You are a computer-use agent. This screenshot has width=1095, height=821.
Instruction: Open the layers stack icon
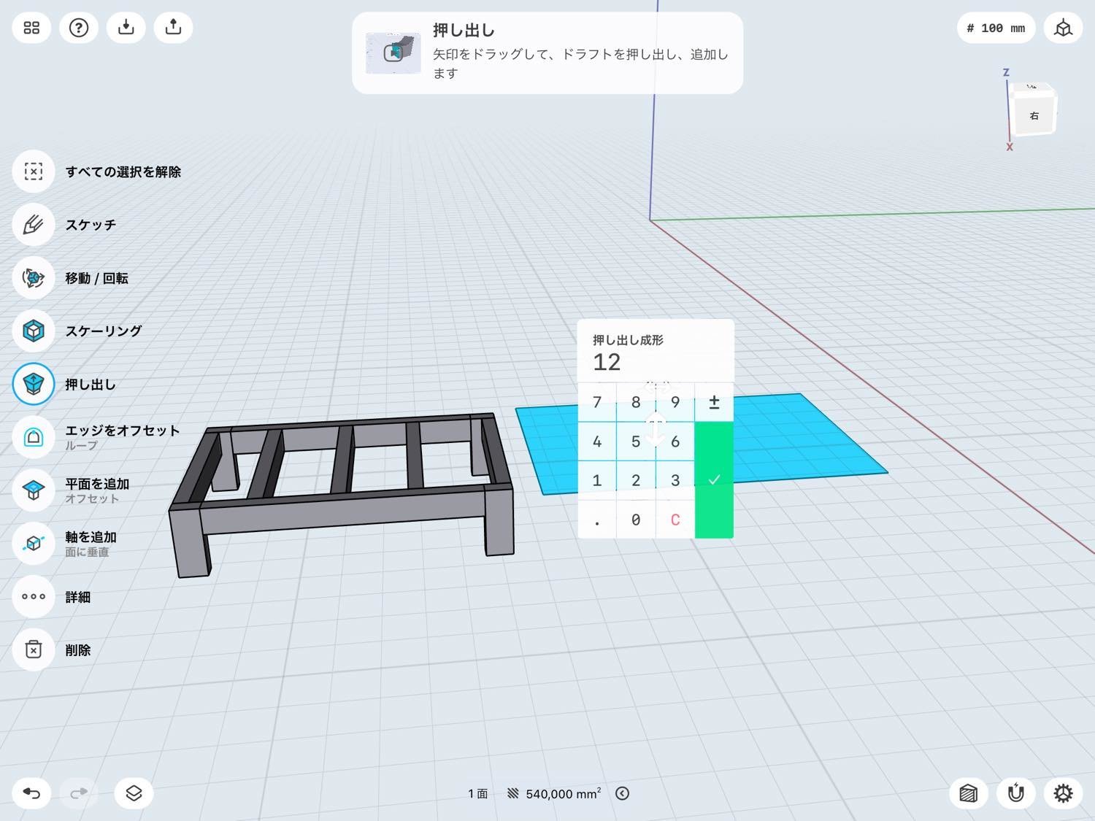[134, 793]
